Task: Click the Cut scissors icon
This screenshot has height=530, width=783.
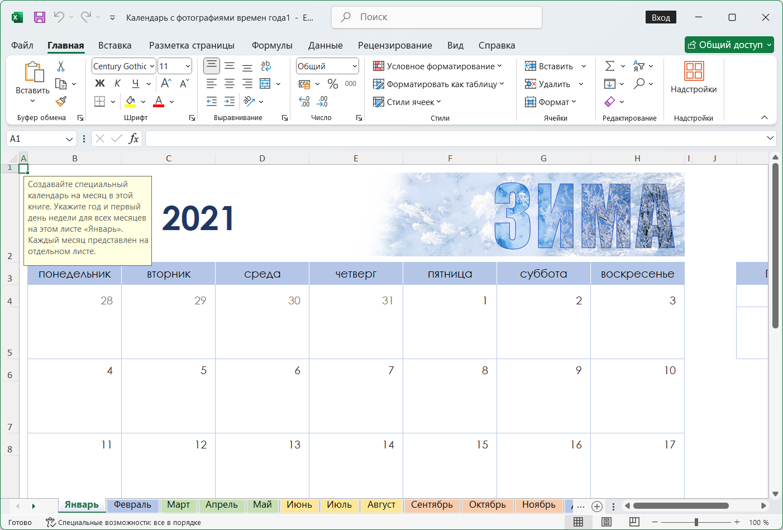Action: tap(61, 66)
